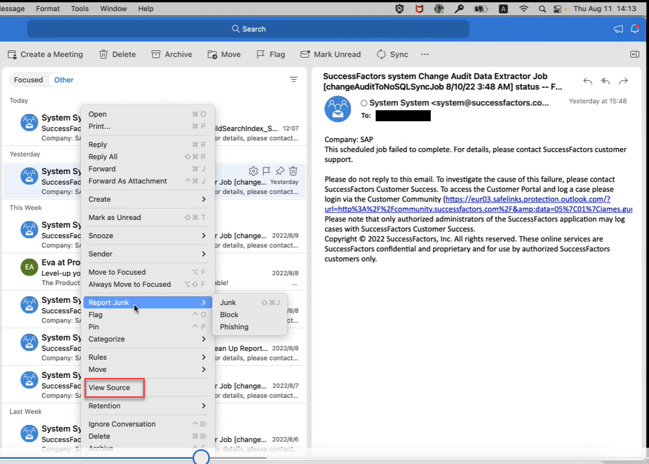Expand the Move submenu in context menu
The height and width of the screenshot is (464, 649).
point(147,370)
